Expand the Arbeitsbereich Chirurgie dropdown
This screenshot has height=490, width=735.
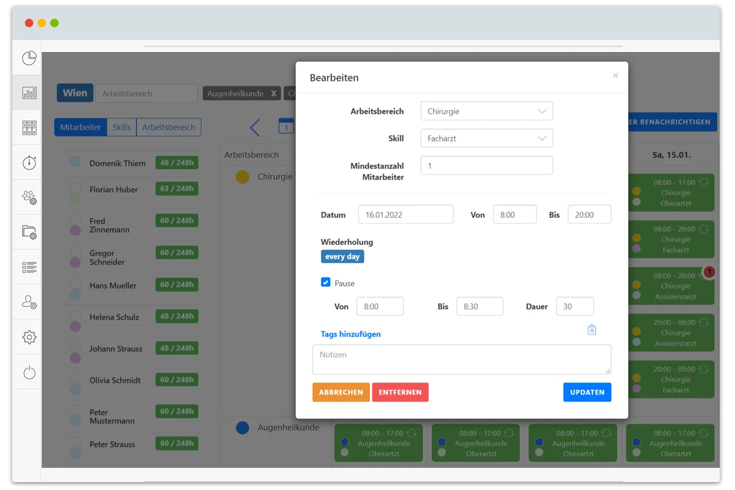[x=486, y=111]
